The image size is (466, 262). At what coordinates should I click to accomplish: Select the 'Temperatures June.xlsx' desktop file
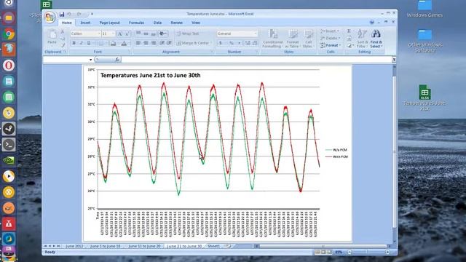(424, 98)
